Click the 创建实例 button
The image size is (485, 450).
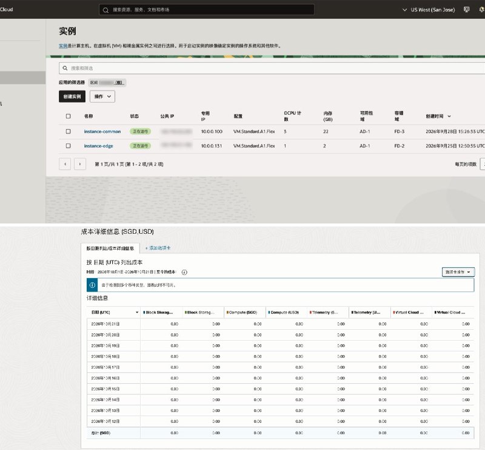[x=72, y=97]
